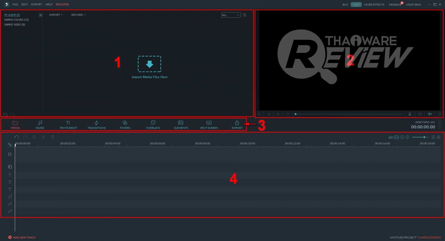Click the preview playback progress slider

coord(349,114)
